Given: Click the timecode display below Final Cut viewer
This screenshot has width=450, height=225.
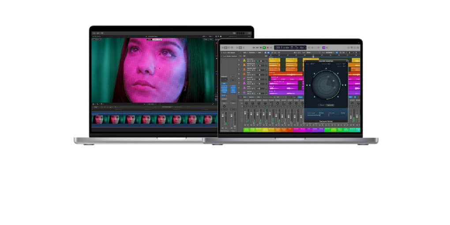Looking at the screenshot, I should click(151, 104).
